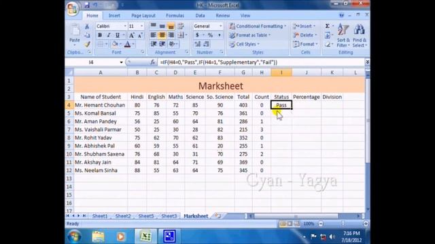The width and height of the screenshot is (435, 244).
Task: Switch to the Page Layout tab
Action: click(143, 16)
